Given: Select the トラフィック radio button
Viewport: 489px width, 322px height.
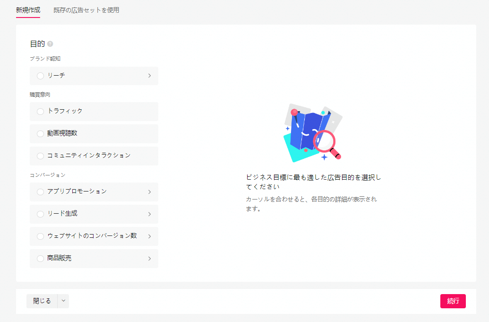Looking at the screenshot, I should pos(40,112).
